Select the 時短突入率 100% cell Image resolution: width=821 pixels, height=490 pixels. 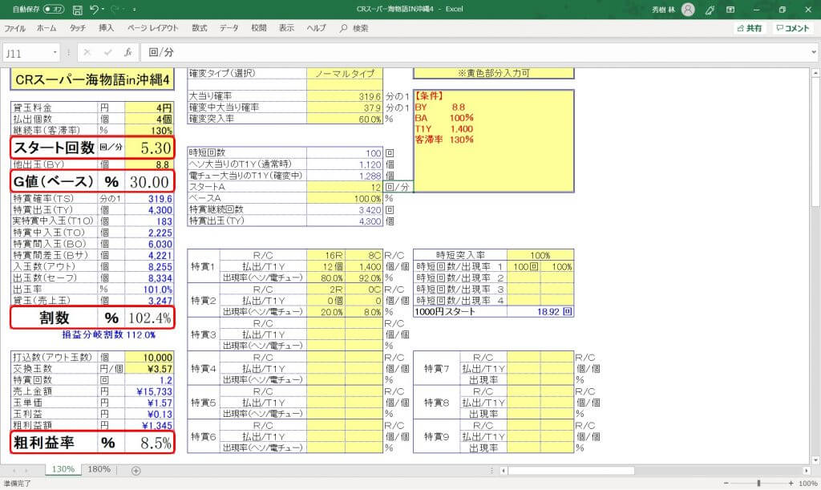pos(540,255)
